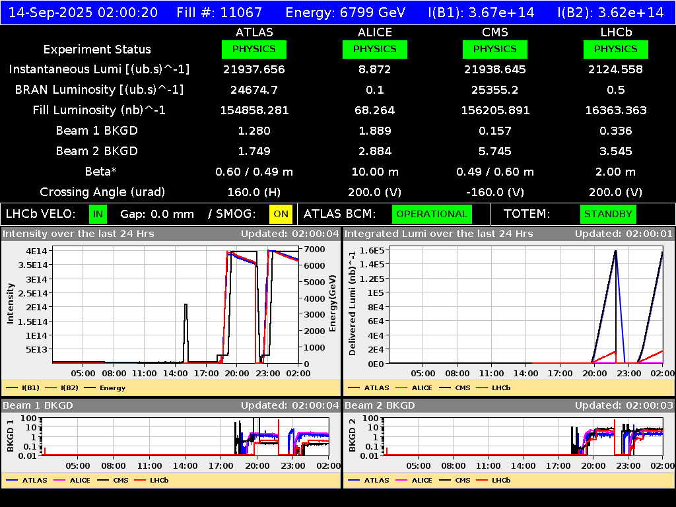Click the I(B1) 3.67e+14 intensity value
The image size is (676, 507).
(481, 13)
